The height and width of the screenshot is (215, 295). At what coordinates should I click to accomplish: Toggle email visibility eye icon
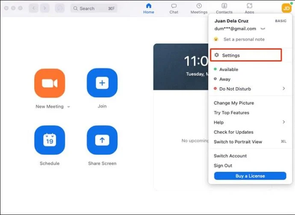click(263, 29)
